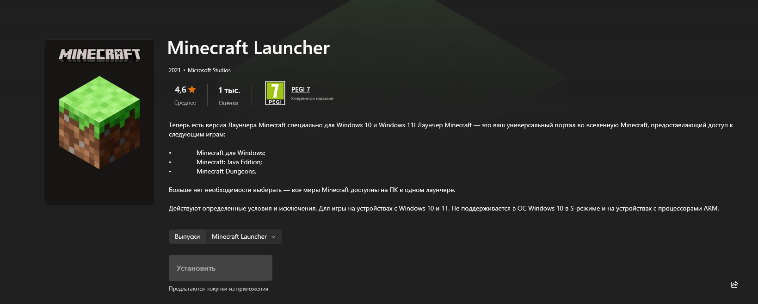Click the Minecraft Launcher title
The width and height of the screenshot is (758, 304).
248,48
